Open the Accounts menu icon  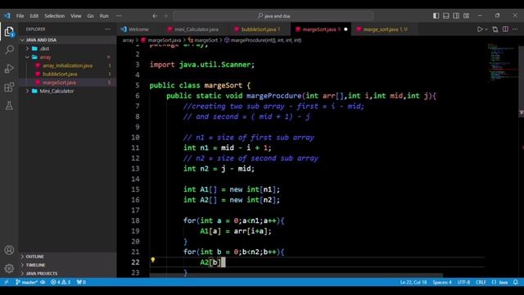point(9,250)
